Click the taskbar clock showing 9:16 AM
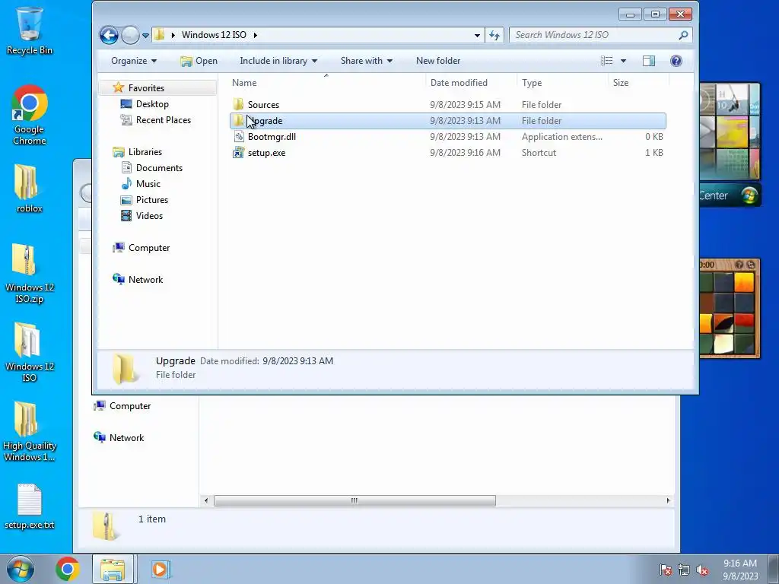 click(x=739, y=570)
